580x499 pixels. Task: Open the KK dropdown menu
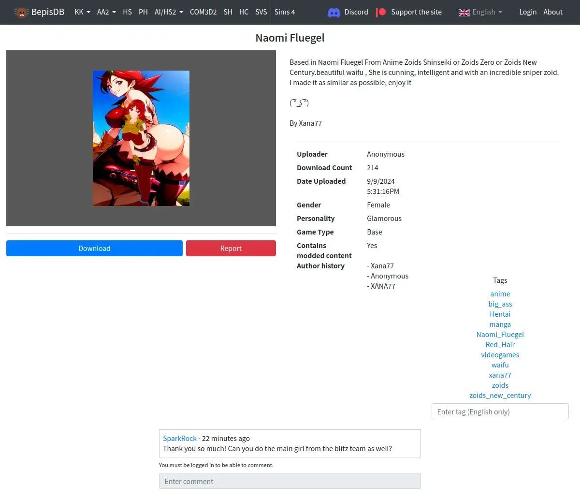pyautogui.click(x=82, y=12)
